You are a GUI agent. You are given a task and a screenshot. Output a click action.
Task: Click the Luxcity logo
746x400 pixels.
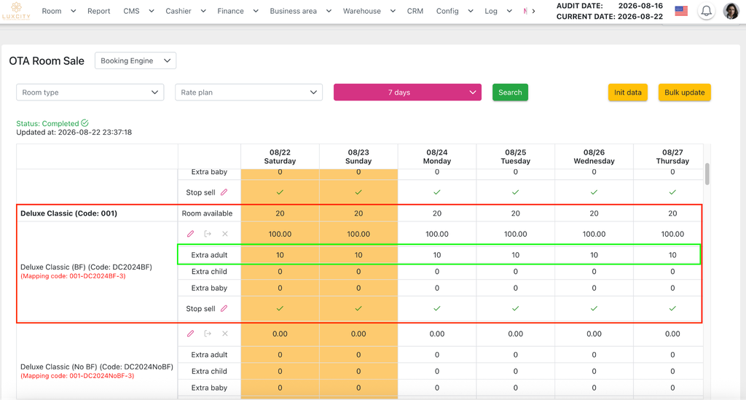point(16,10)
